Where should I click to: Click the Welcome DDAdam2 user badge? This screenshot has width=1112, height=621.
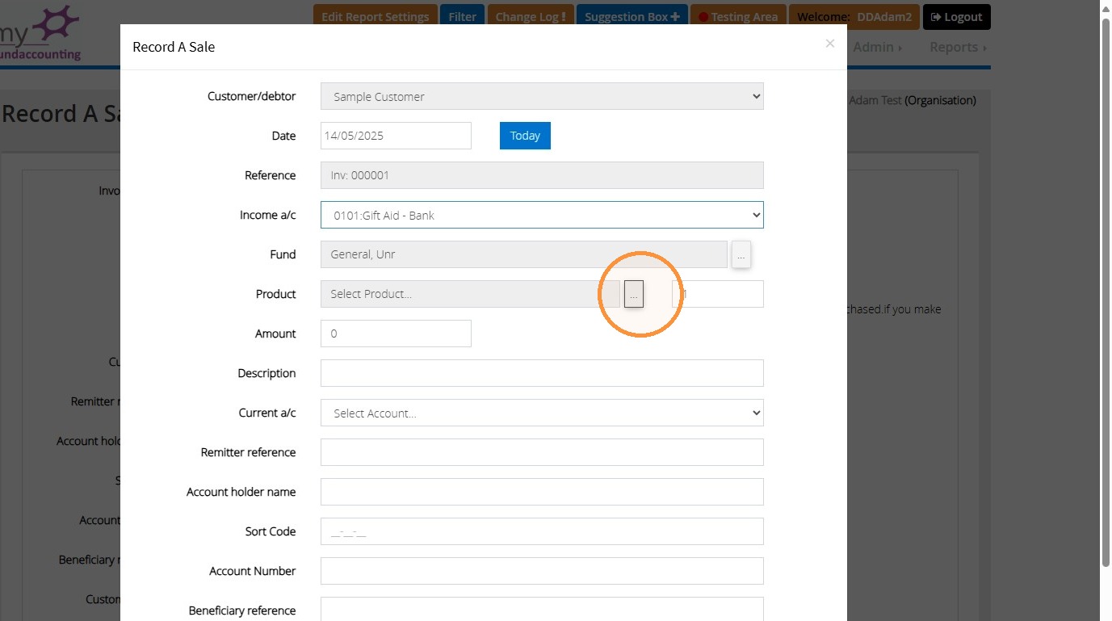(854, 16)
